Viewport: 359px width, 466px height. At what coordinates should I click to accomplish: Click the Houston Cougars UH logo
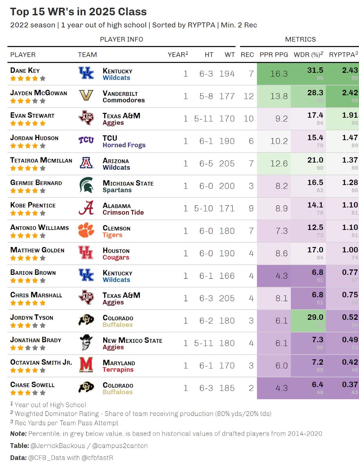(x=86, y=253)
